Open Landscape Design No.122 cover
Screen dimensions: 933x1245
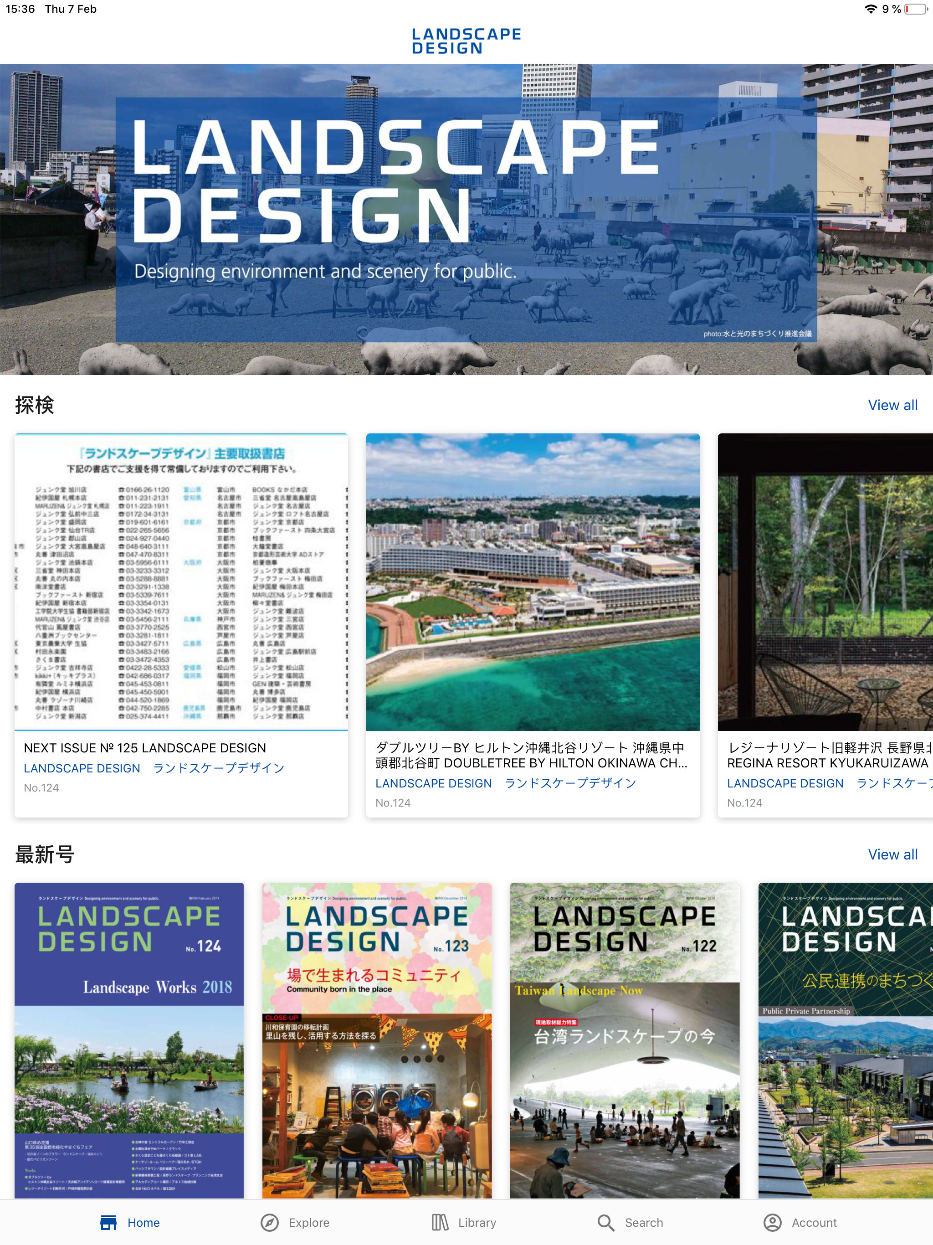tap(625, 1040)
